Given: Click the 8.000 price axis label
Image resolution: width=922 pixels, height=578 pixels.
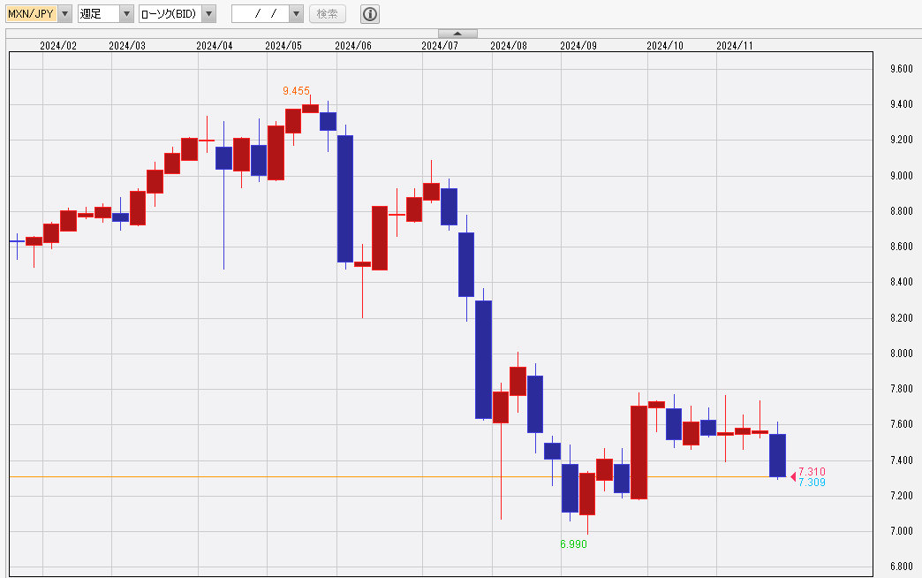Looking at the screenshot, I should tap(902, 354).
